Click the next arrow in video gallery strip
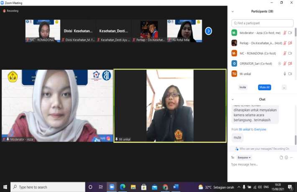297x192 pixels. tap(208, 31)
